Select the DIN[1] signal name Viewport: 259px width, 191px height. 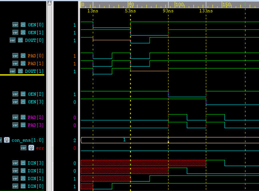(36, 178)
